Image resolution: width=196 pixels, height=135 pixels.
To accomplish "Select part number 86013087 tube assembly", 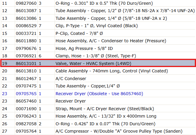I will pos(26,11).
